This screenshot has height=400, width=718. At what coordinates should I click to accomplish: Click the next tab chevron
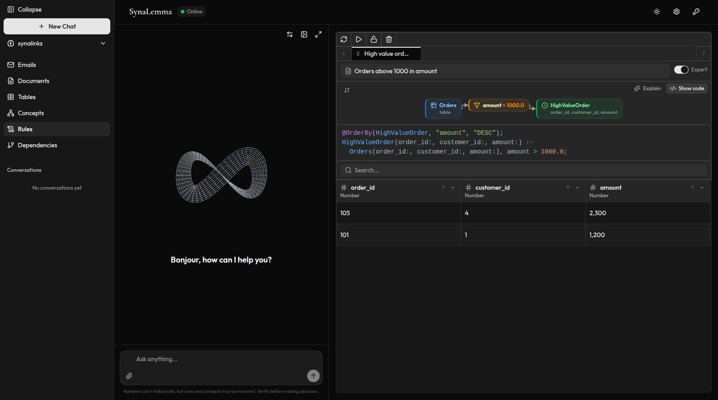click(x=704, y=54)
